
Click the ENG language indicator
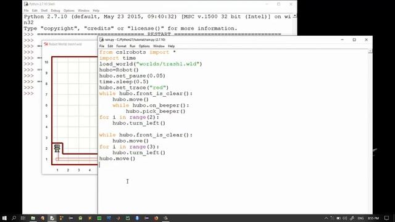(360, 218)
